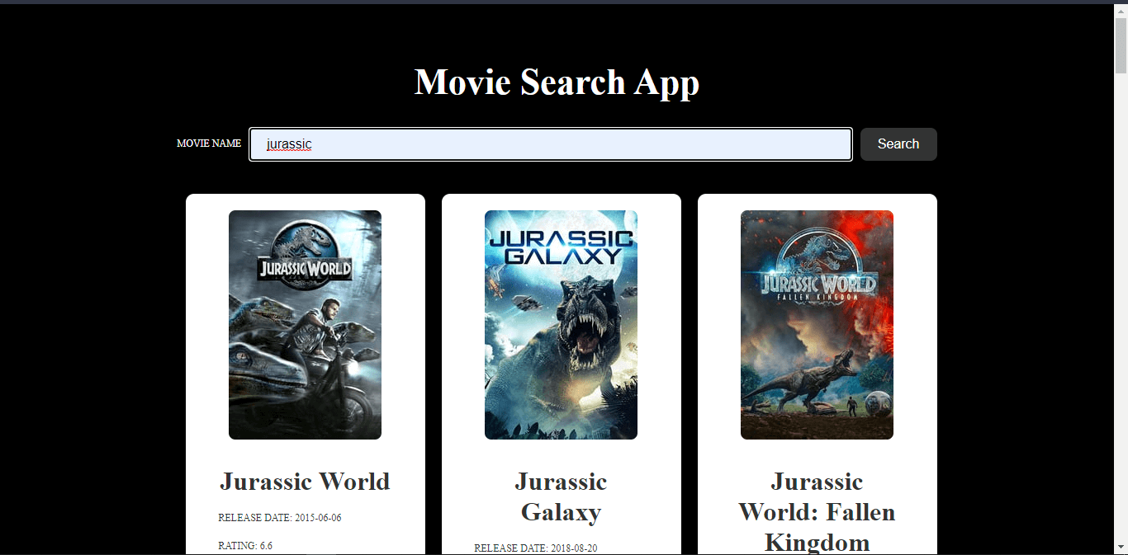Viewport: 1128px width, 555px height.
Task: Open the Jurassic World: Fallen Kingdom poster
Action: click(817, 325)
